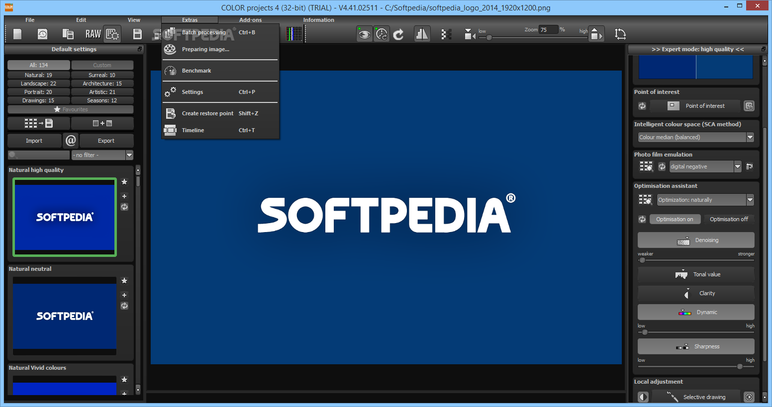Open the digital negative film dropdown

(705, 166)
